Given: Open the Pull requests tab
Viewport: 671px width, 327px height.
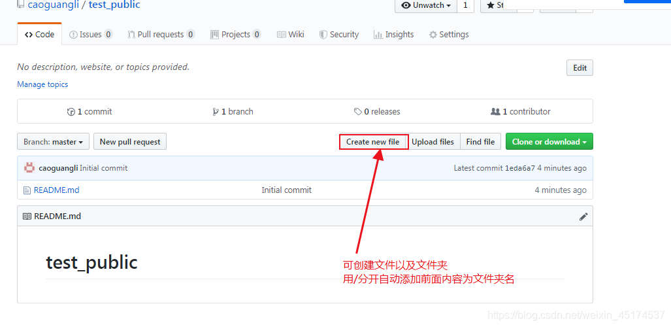Looking at the screenshot, I should coord(161,34).
